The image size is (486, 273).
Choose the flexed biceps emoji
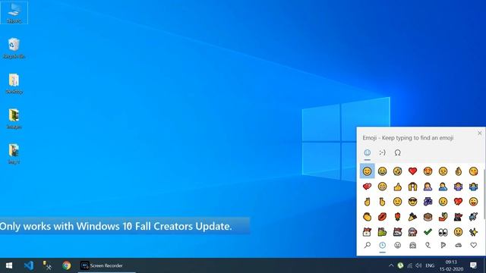(443, 217)
